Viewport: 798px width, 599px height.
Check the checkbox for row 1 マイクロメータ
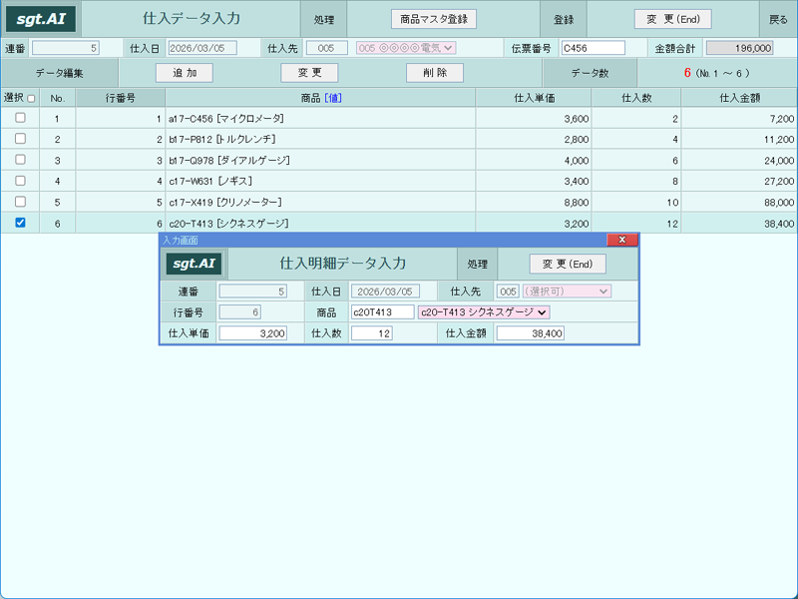pyautogui.click(x=20, y=118)
